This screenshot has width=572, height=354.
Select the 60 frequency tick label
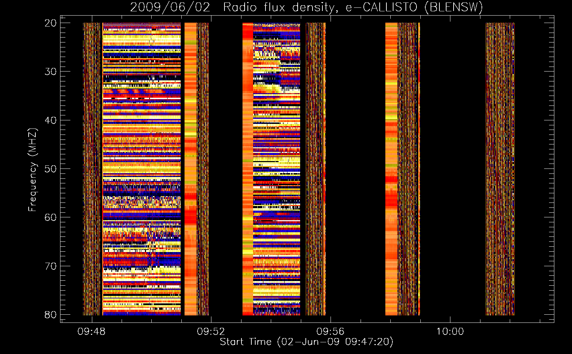point(51,217)
